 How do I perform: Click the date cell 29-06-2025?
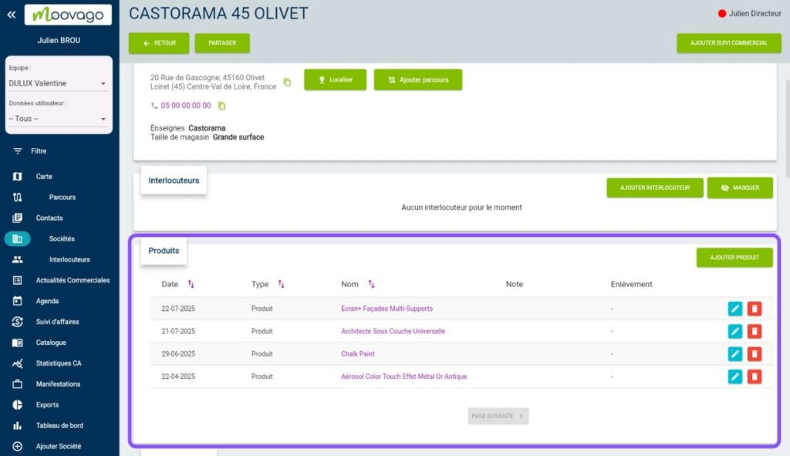pos(178,353)
